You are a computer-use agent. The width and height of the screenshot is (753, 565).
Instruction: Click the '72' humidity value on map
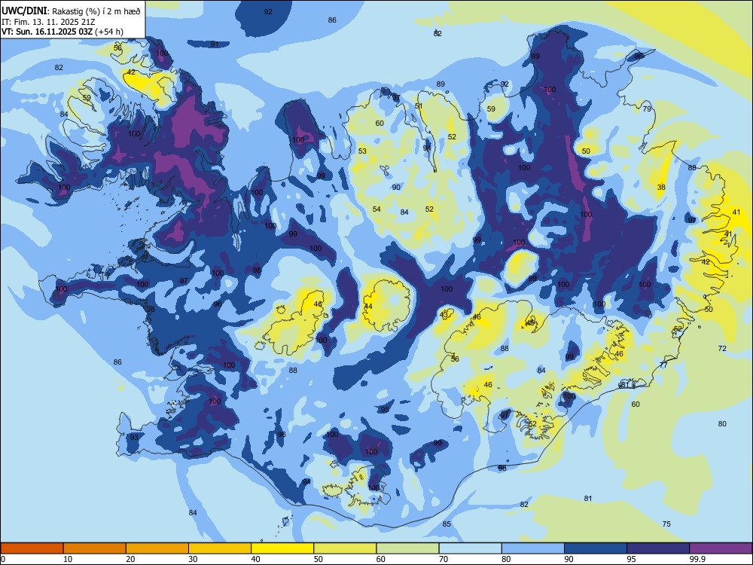click(x=722, y=349)
